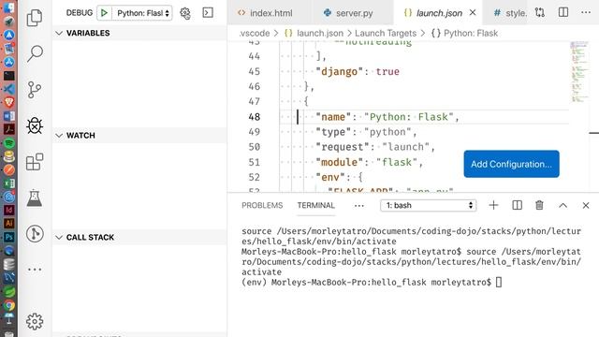Click the terminal prompt cursor
This screenshot has height=337, width=599.
499,283
